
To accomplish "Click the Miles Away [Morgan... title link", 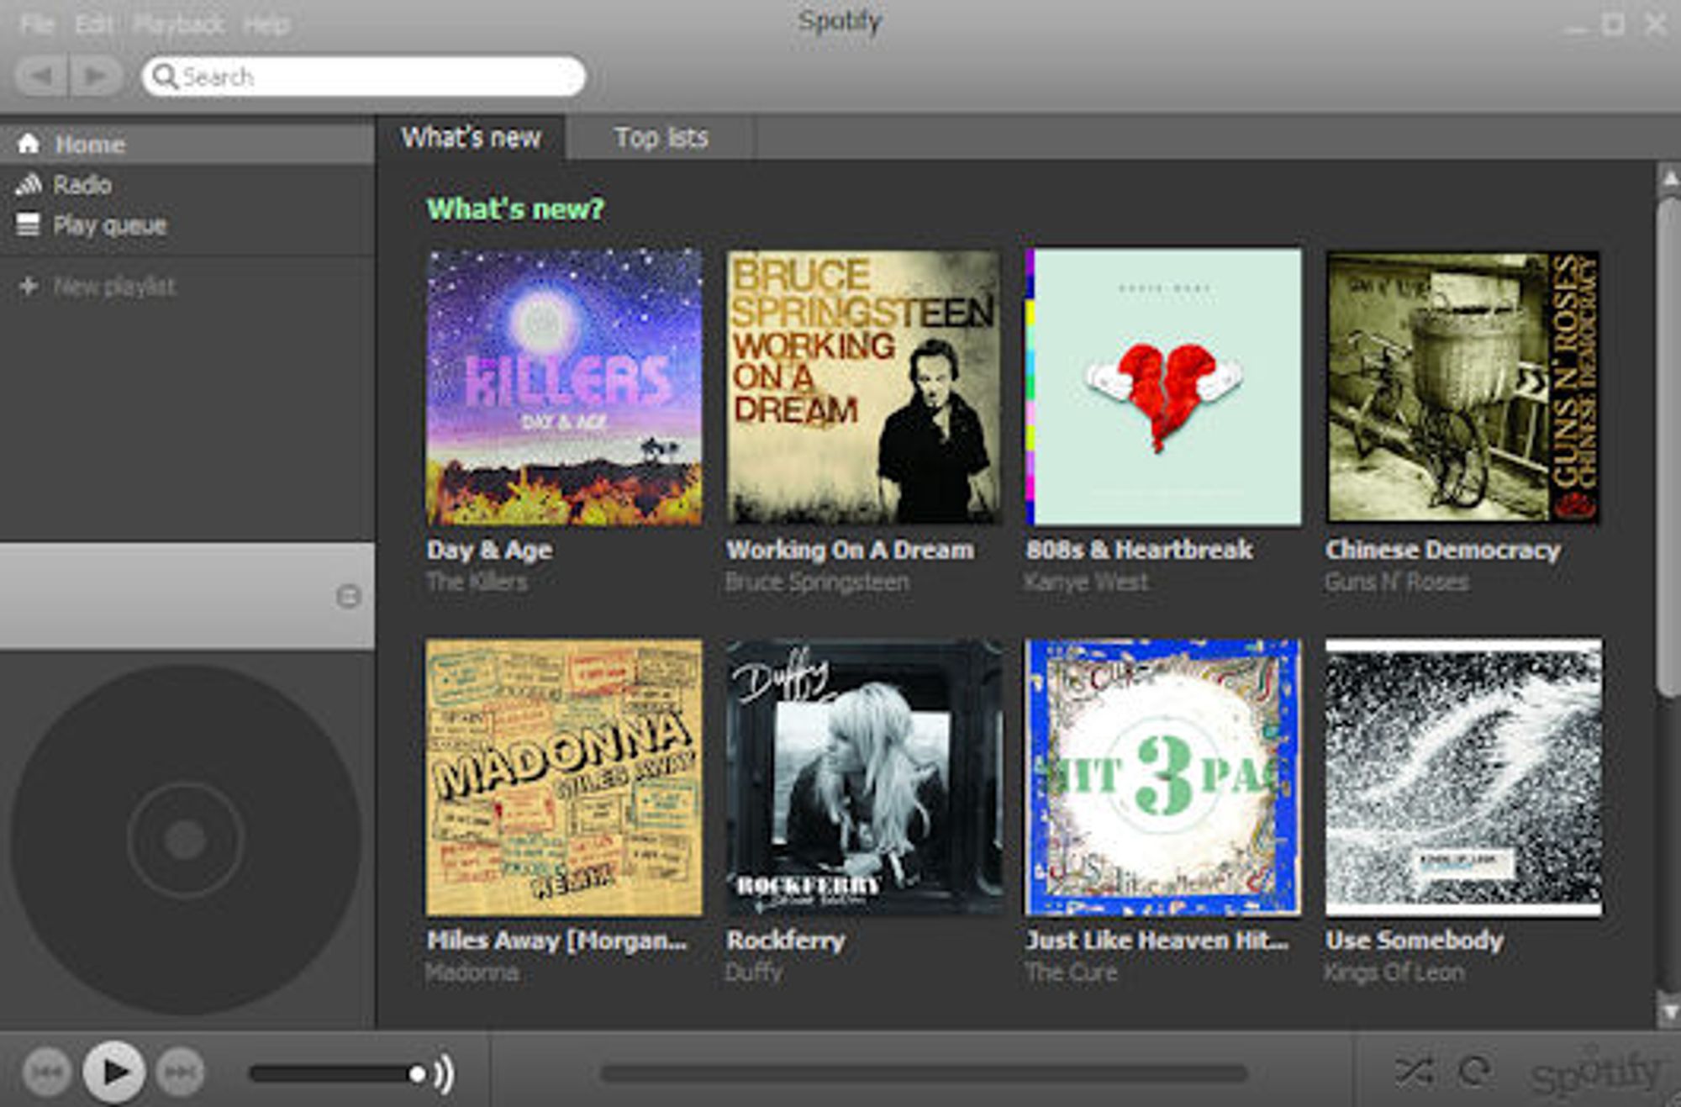I will (556, 940).
